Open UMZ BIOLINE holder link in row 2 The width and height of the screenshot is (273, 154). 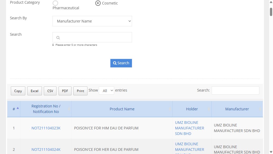(x=189, y=148)
